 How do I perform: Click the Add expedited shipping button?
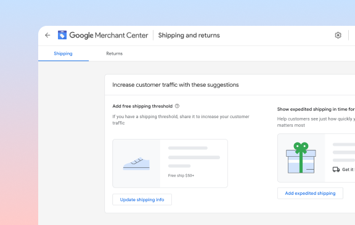point(310,194)
